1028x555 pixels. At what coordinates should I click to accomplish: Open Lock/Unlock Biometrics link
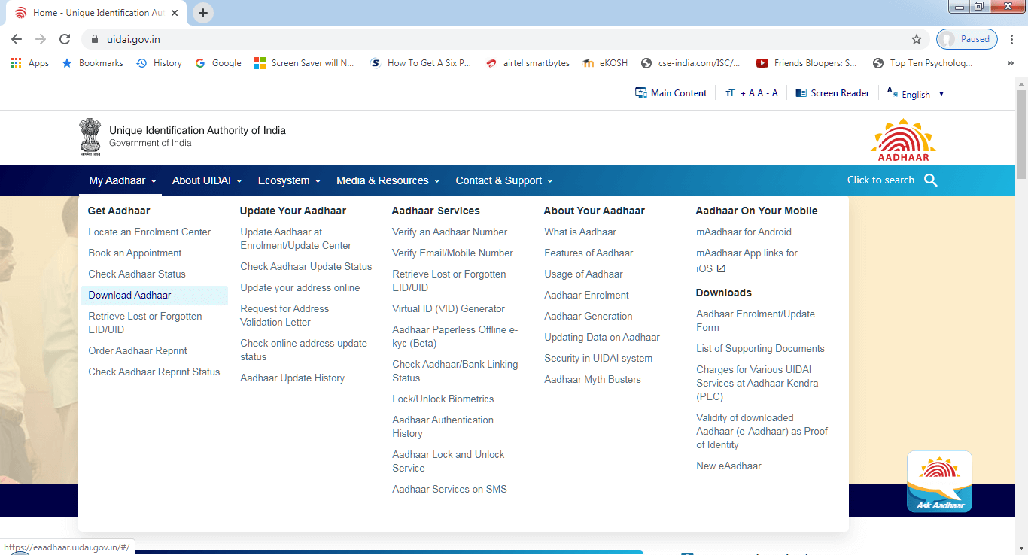[443, 399]
